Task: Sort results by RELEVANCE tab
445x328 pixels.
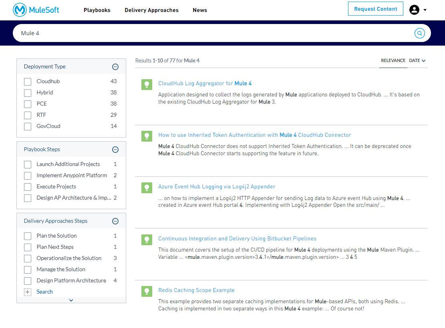Action: (x=393, y=60)
